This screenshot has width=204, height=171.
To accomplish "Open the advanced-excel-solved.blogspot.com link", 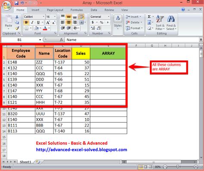I will pyautogui.click(x=81, y=150).
